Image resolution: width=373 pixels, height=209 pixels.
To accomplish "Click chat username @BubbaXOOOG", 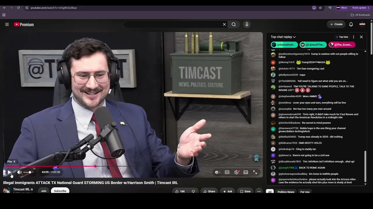I will click(287, 137).
